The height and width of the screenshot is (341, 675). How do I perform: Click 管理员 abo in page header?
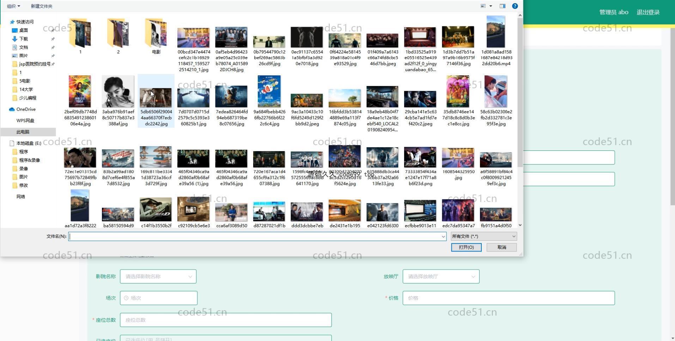(614, 12)
